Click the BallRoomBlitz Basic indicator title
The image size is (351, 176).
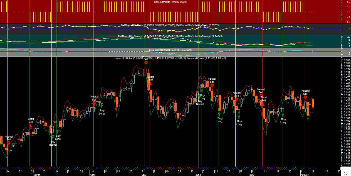(170, 25)
